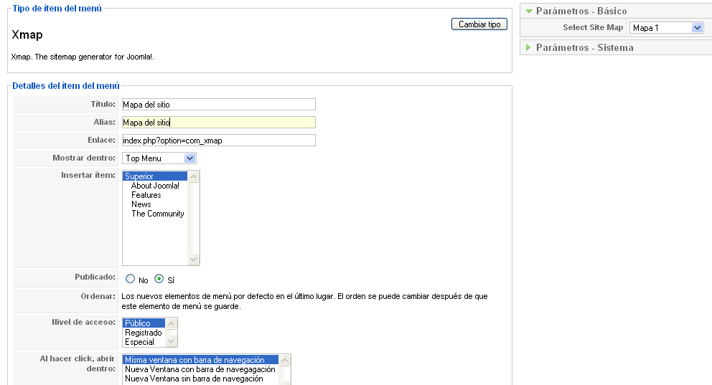Viewport: 712px width, 385px height.
Task: Choose Features as parent item
Action: (146, 195)
